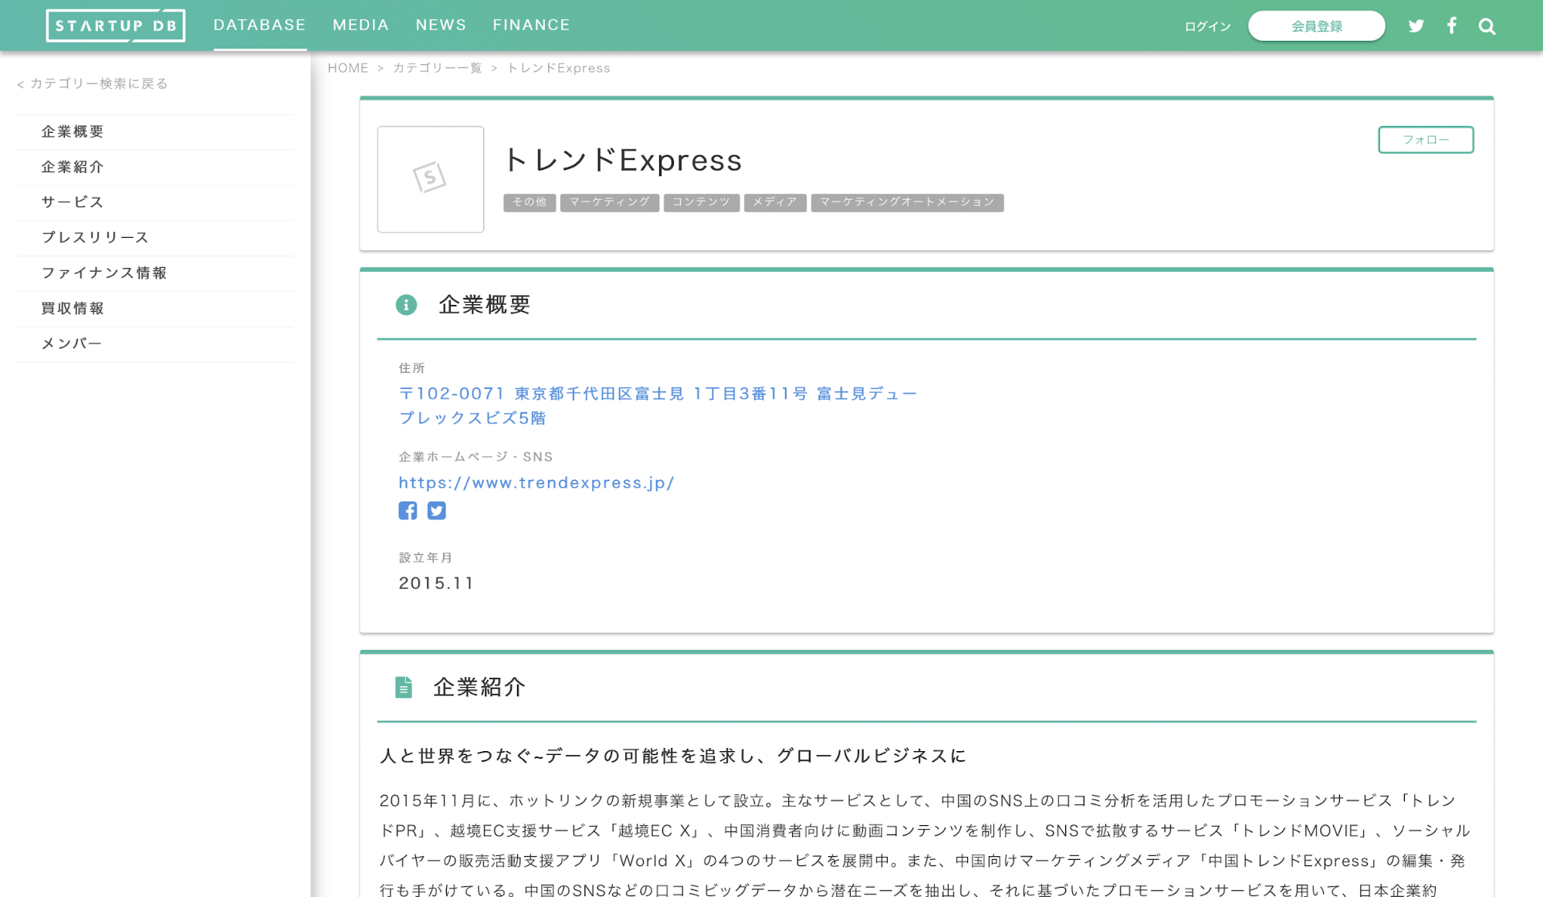Image resolution: width=1543 pixels, height=897 pixels.
Task: Open Twitter via the header bird icon
Action: pos(1416,25)
